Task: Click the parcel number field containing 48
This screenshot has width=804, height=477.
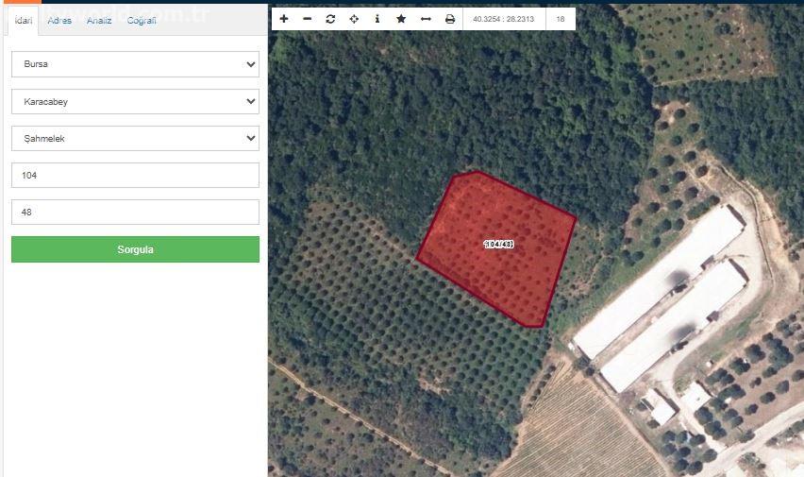Action: click(135, 212)
